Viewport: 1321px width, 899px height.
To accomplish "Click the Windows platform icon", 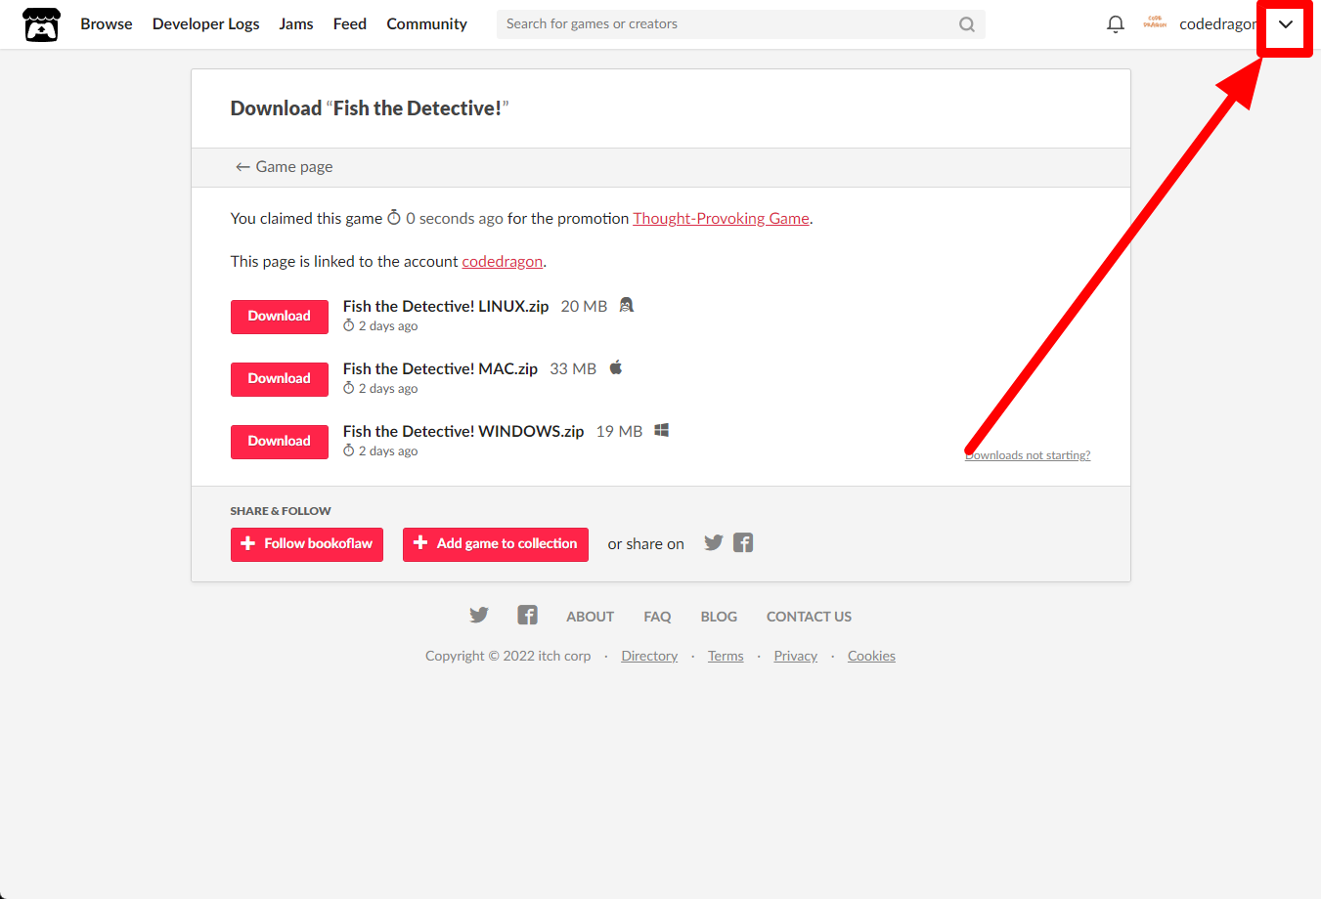I will coord(662,430).
